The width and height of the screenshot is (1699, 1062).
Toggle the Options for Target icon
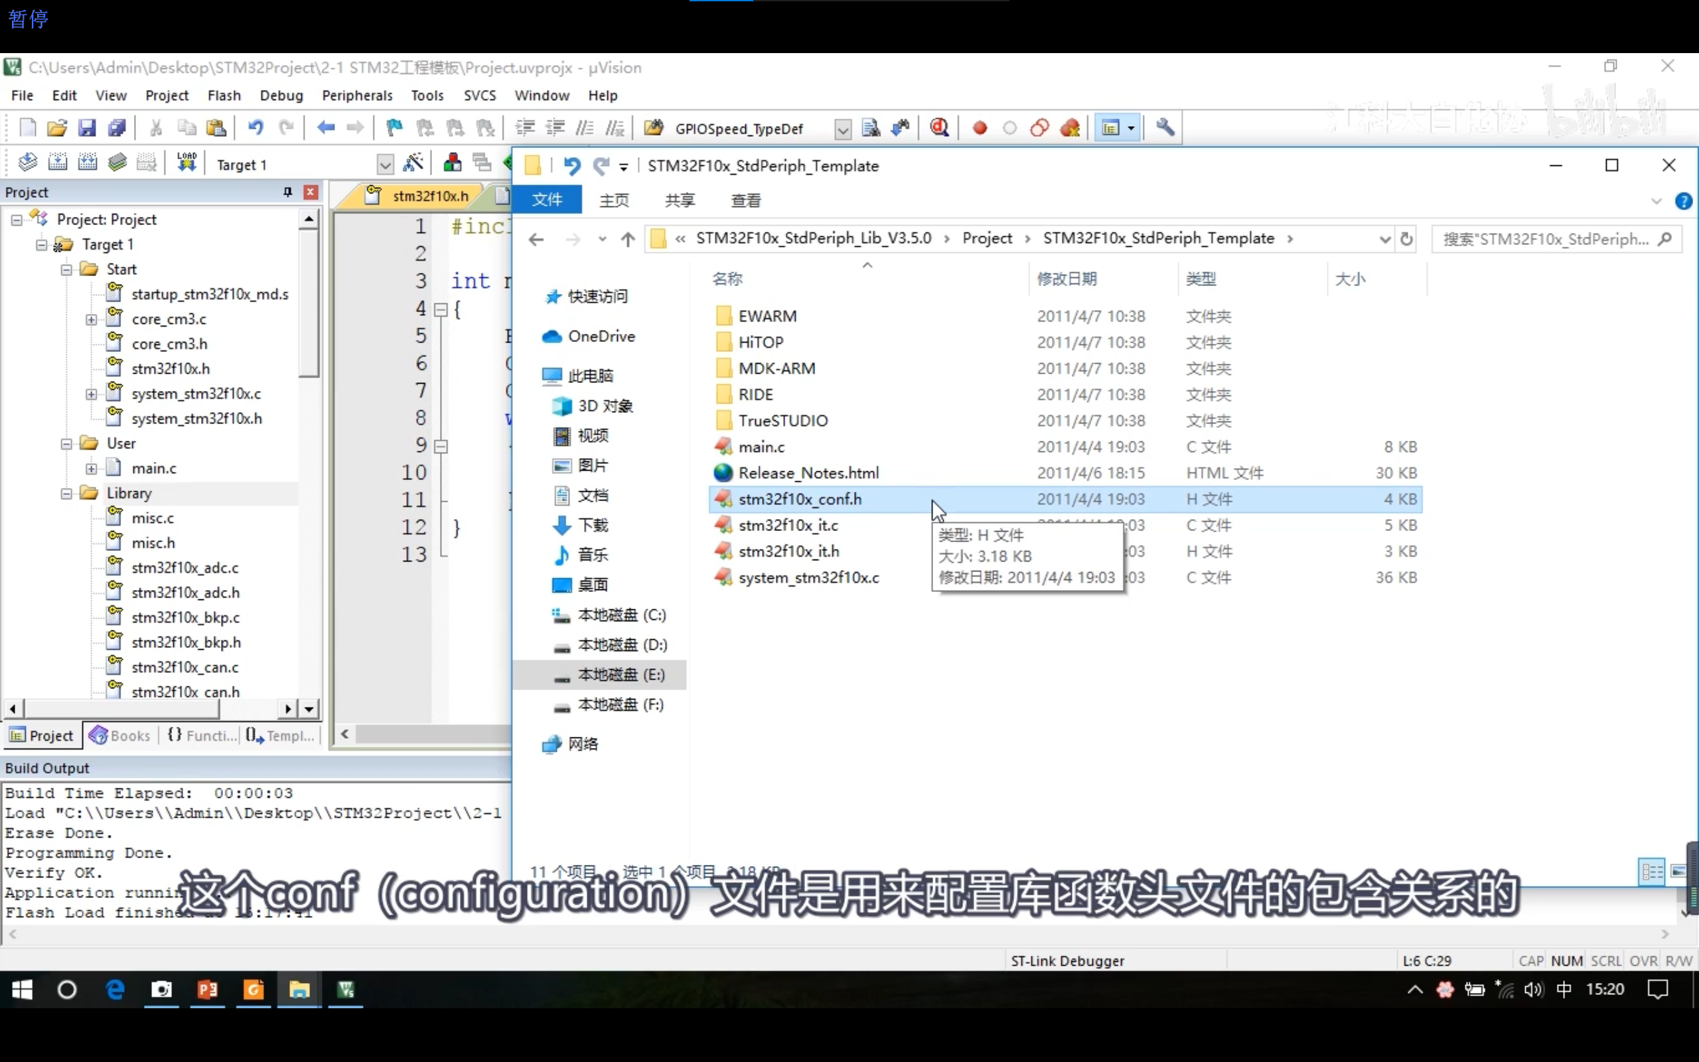coord(413,164)
